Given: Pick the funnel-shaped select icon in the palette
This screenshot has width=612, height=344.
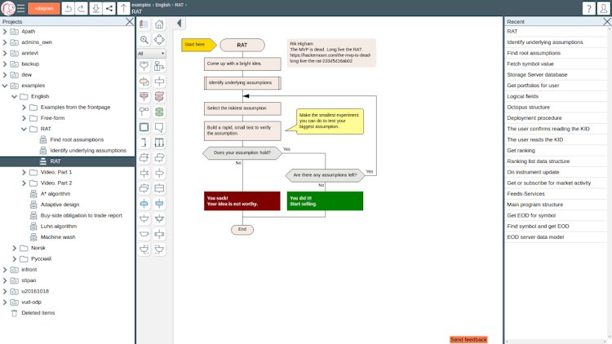Looking at the screenshot, I should click(144, 66).
